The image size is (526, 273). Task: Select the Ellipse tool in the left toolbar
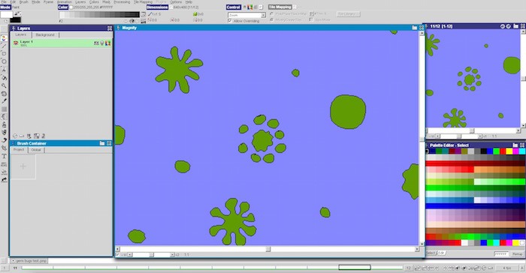click(x=4, y=61)
